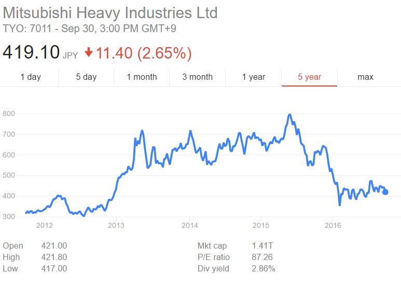The height and width of the screenshot is (288, 401).
Task: Click the red down arrow price indicator
Action: pyautogui.click(x=88, y=52)
